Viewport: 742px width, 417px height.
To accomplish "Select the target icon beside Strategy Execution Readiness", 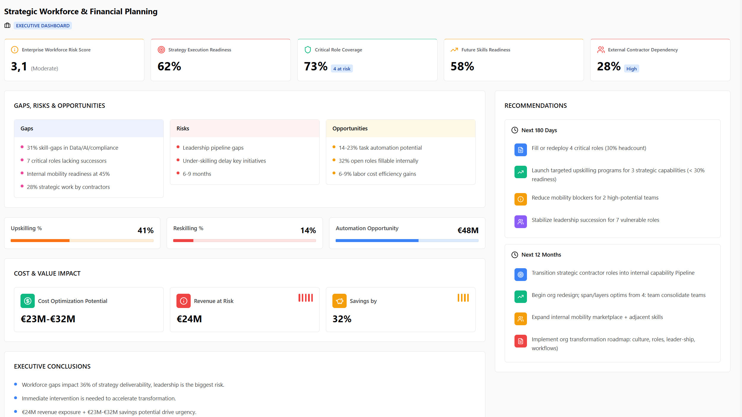I will pyautogui.click(x=161, y=50).
